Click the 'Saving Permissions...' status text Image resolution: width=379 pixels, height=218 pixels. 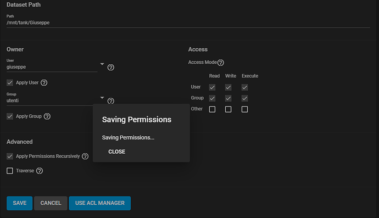pyautogui.click(x=128, y=137)
